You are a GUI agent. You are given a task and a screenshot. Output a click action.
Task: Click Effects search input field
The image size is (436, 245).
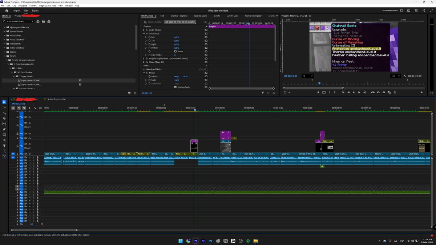point(19,21)
